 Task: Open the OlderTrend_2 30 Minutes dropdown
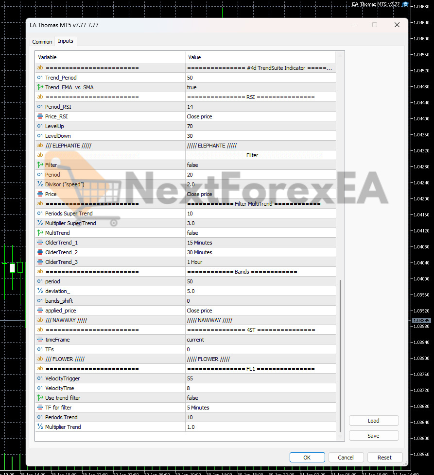click(260, 252)
